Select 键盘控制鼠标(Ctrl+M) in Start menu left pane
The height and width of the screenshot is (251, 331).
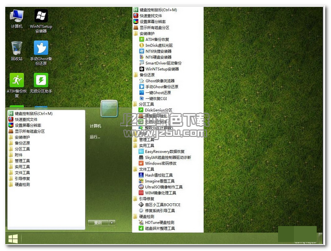pos(30,114)
